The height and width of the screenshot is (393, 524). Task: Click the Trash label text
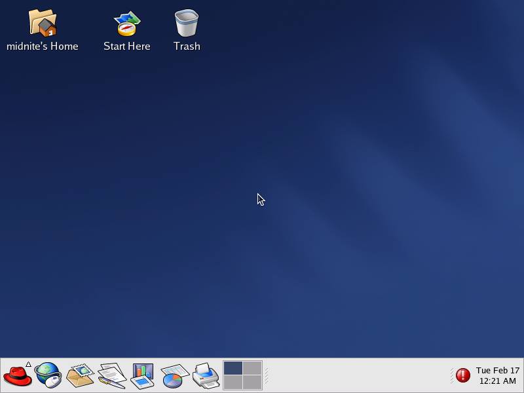point(187,47)
